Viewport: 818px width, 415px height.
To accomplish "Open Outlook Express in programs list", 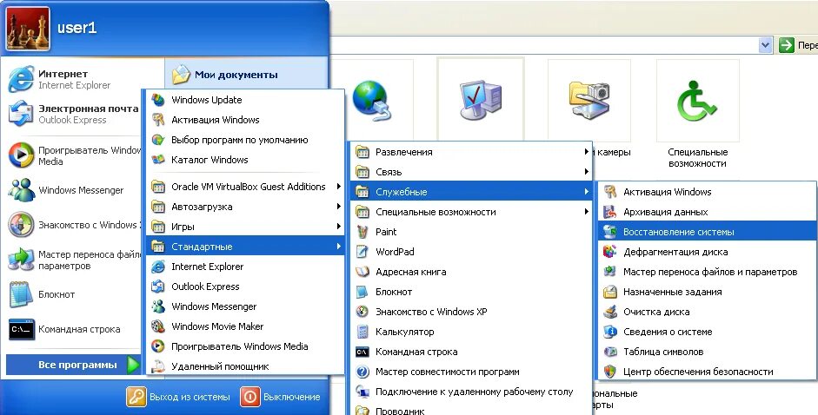I will click(x=245, y=287).
